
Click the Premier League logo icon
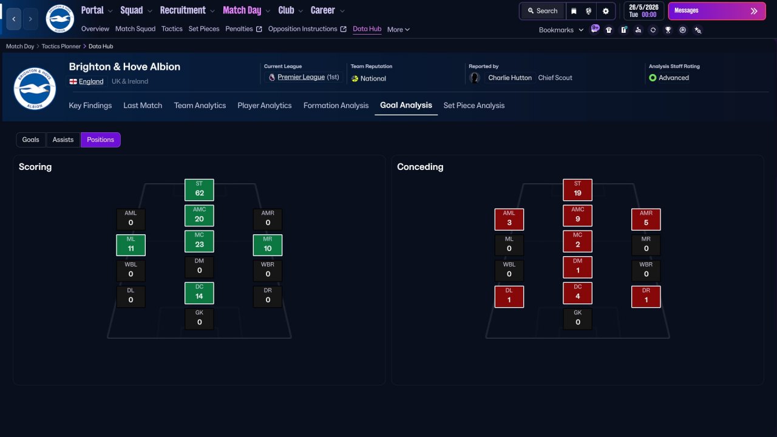tap(272, 78)
